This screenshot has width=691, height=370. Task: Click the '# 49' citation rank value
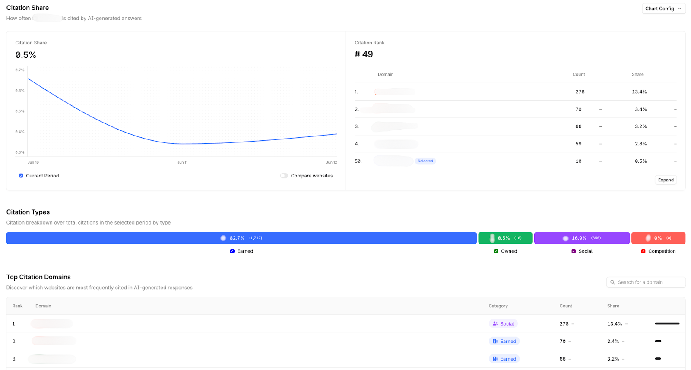pyautogui.click(x=364, y=54)
